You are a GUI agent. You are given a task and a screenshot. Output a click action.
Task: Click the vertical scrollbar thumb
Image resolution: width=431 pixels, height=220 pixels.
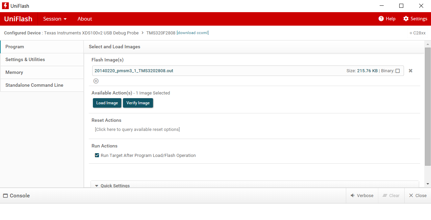click(428, 107)
